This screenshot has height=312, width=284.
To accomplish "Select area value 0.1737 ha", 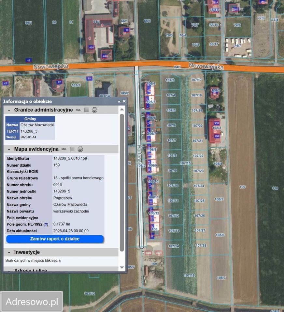I will click(62, 224).
